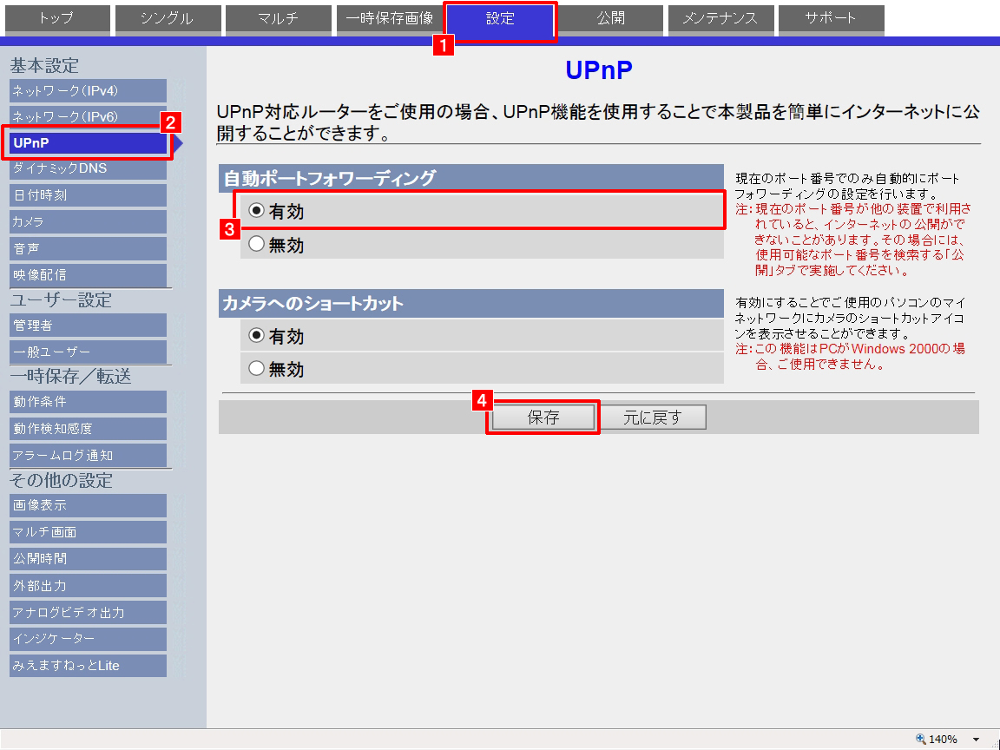The height and width of the screenshot is (750, 1000).
Task: Open the 管理者 user settings
Action: [x=88, y=326]
